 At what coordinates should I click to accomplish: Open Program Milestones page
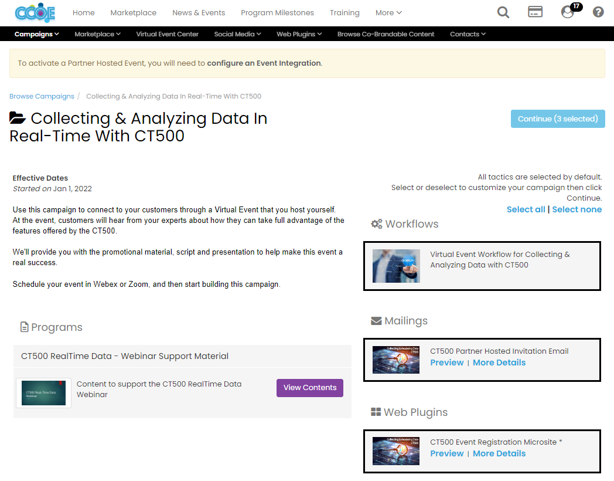(x=277, y=12)
